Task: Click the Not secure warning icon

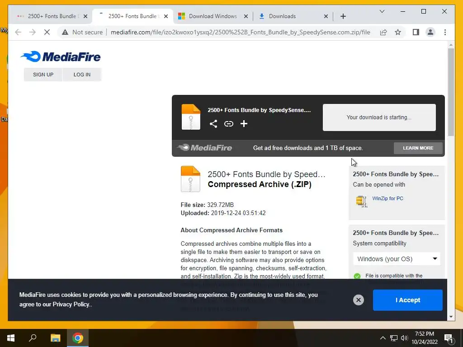Action: pyautogui.click(x=65, y=32)
